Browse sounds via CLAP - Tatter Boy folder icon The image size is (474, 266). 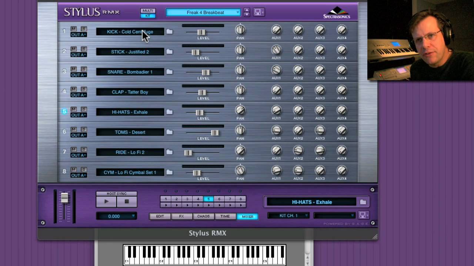[x=169, y=92]
